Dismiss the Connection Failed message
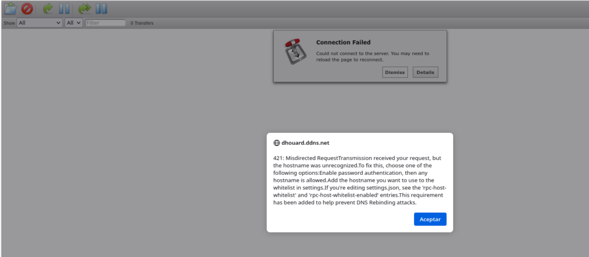 click(395, 72)
